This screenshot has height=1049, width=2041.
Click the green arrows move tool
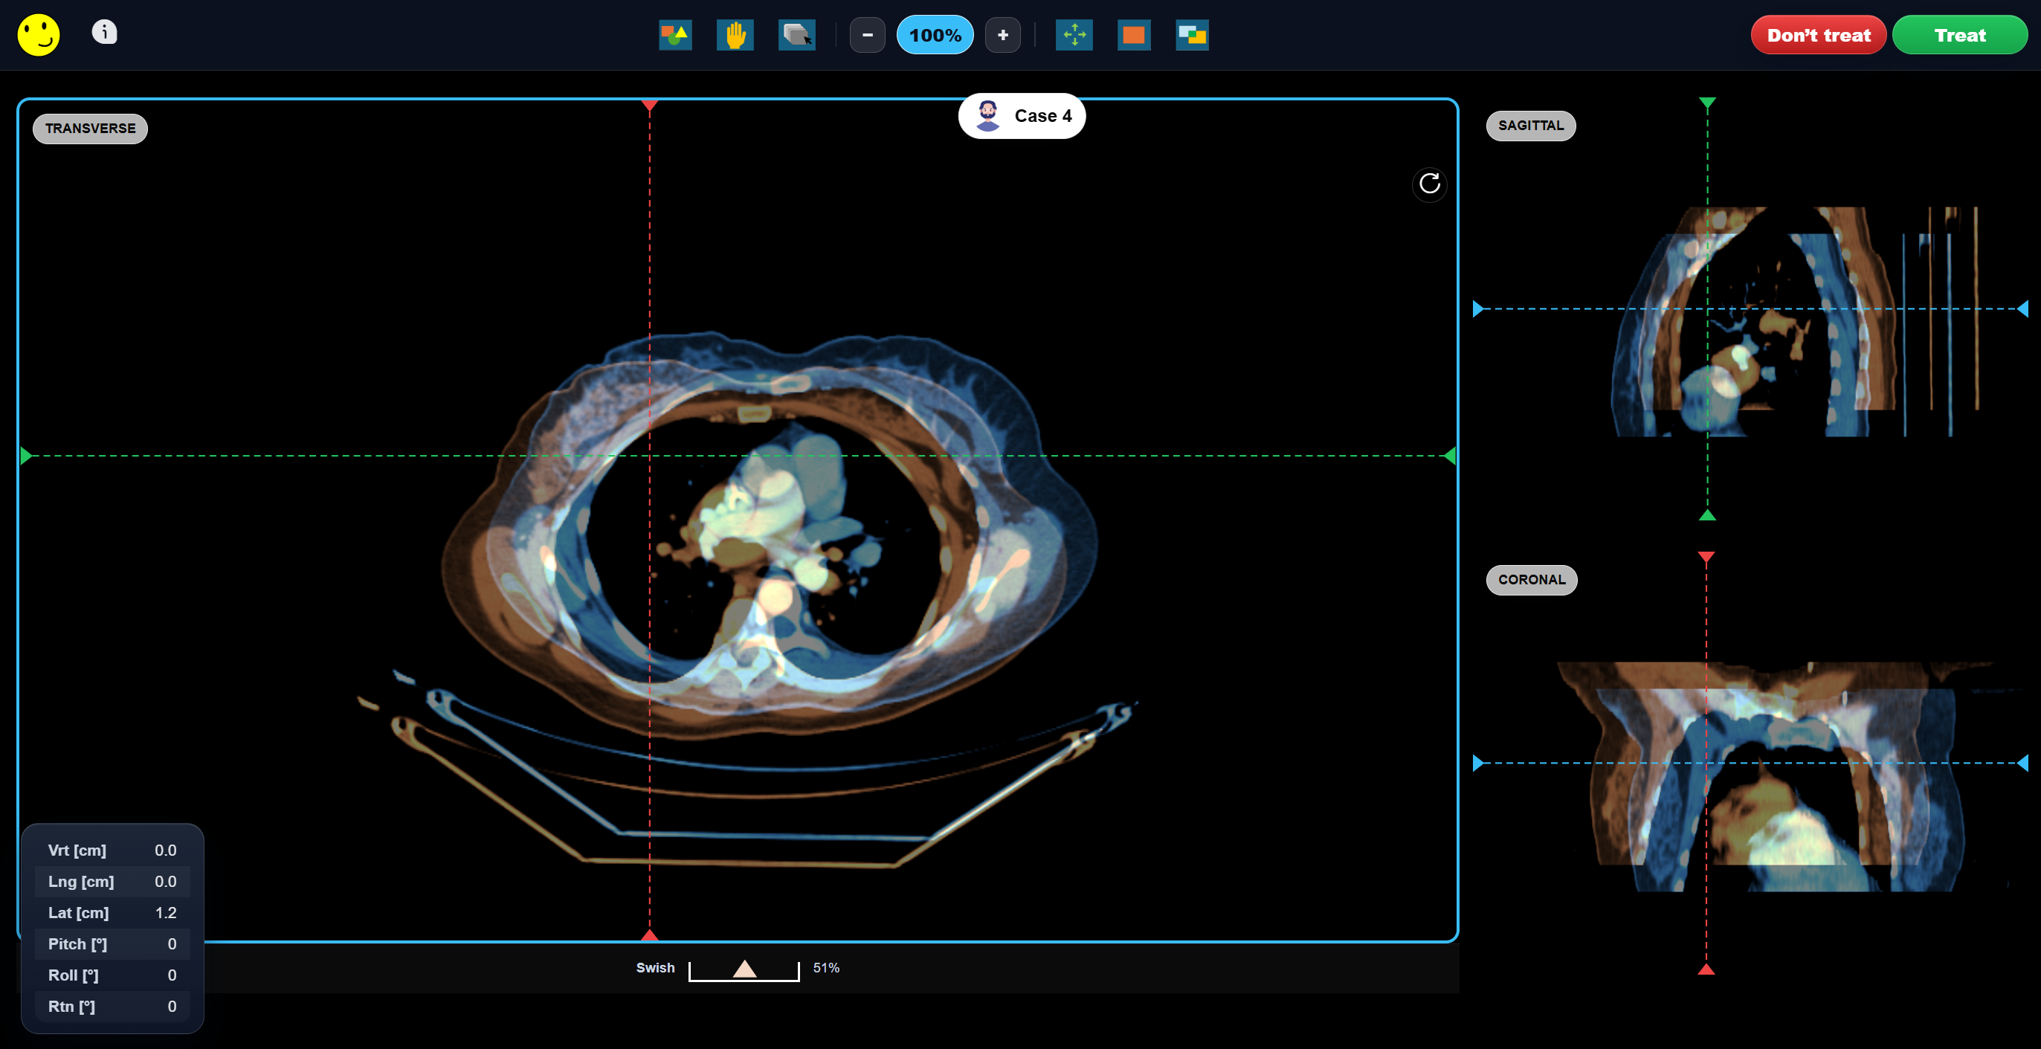click(1074, 35)
